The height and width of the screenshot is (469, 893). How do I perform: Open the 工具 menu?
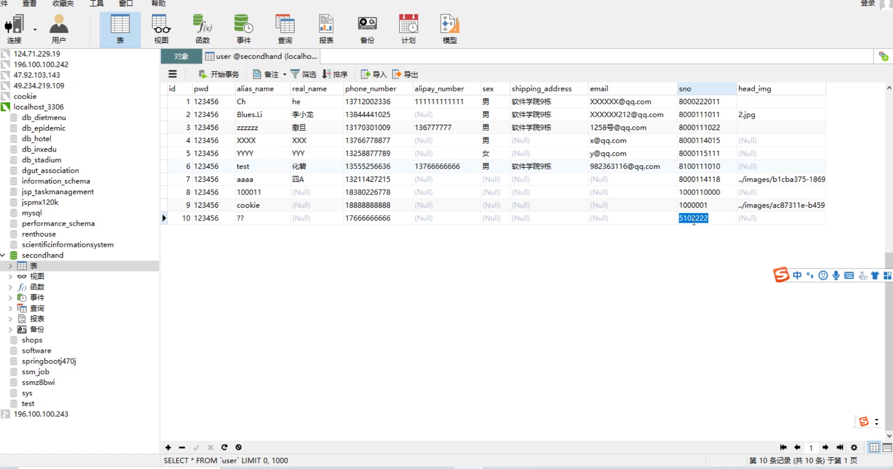click(x=96, y=4)
